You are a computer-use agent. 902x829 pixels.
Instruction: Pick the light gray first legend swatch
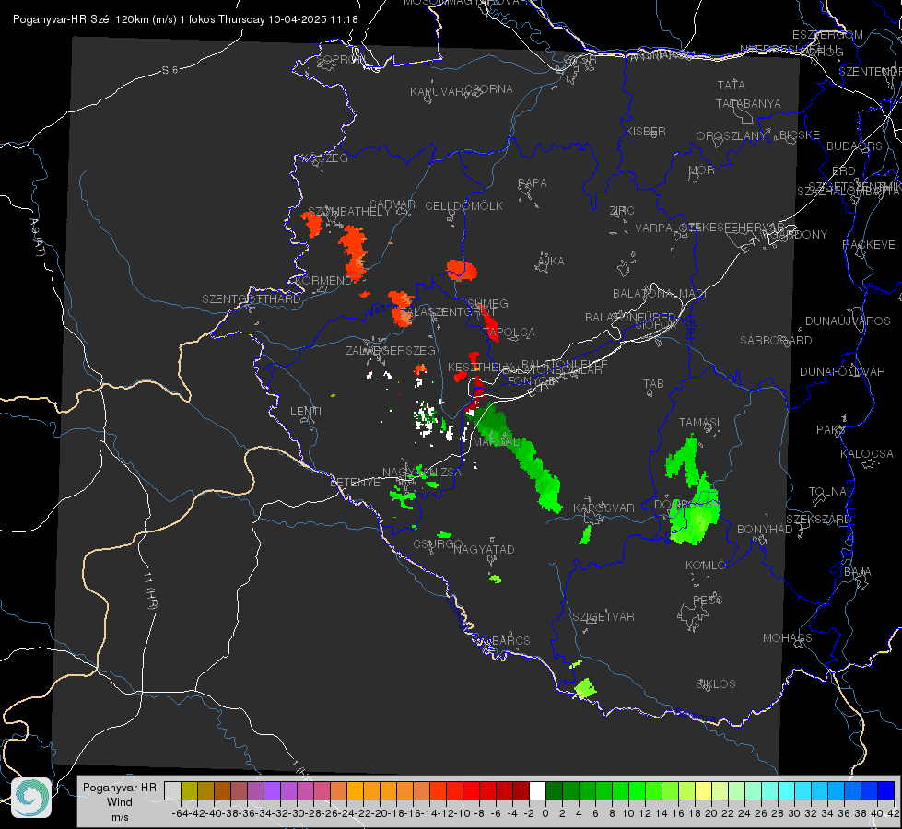(172, 790)
